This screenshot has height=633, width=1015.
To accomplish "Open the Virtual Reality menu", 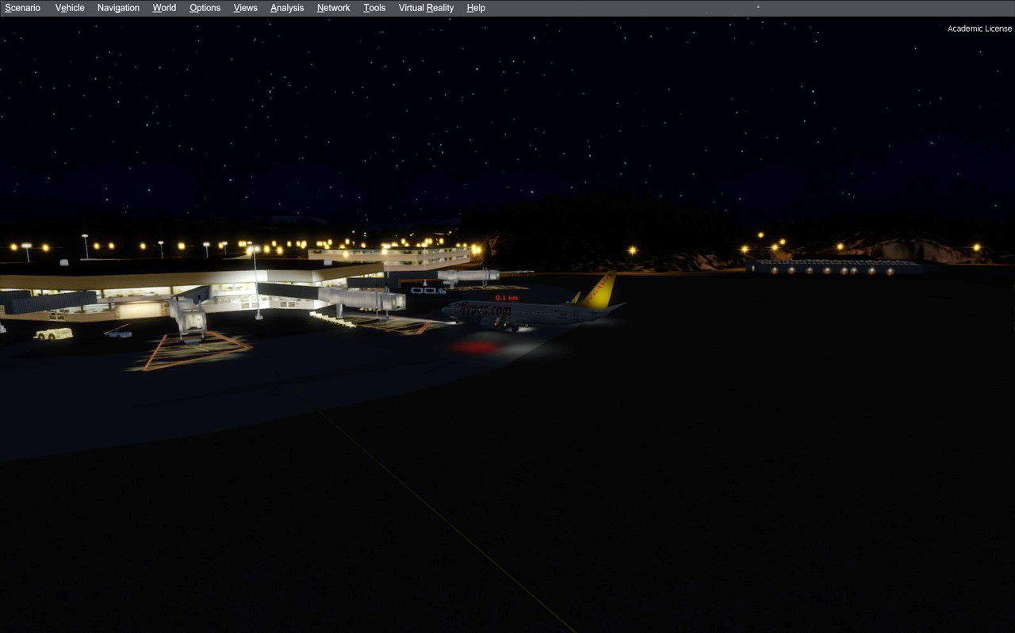I will (426, 8).
